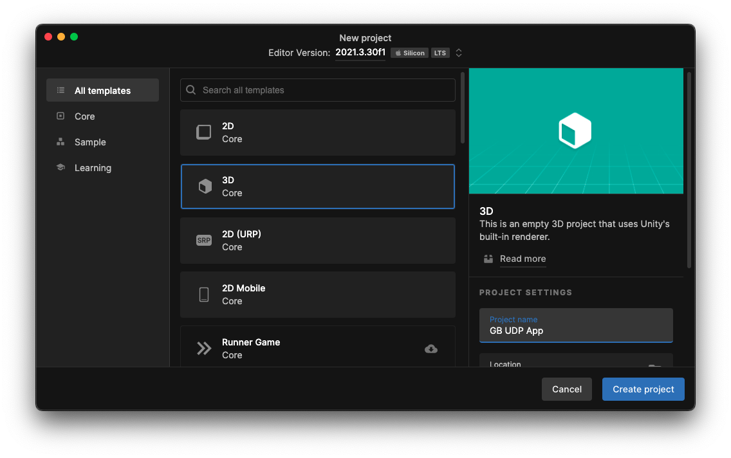Click the template list scrollbar
Viewport: 731px width, 458px height.
(x=463, y=108)
